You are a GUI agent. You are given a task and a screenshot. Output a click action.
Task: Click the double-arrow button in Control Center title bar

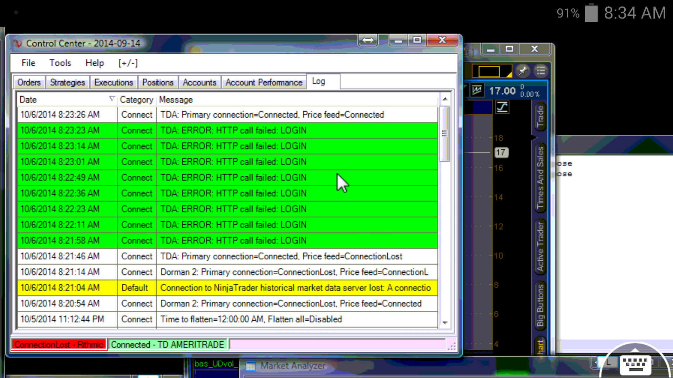(368, 41)
